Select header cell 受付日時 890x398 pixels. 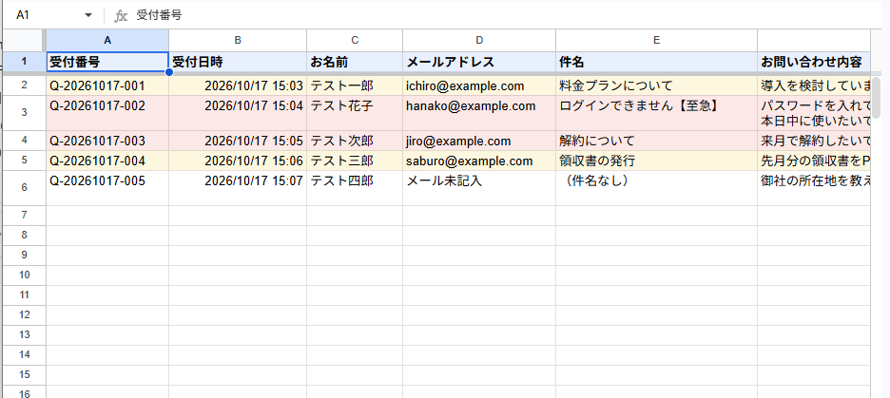238,62
